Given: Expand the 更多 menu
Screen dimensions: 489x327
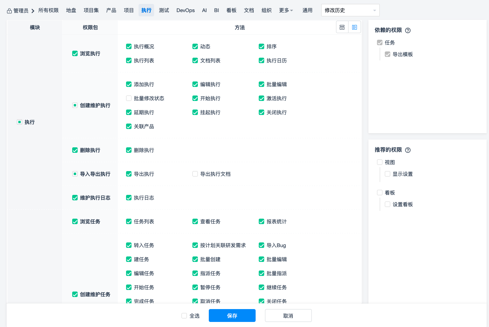Looking at the screenshot, I should click(286, 10).
